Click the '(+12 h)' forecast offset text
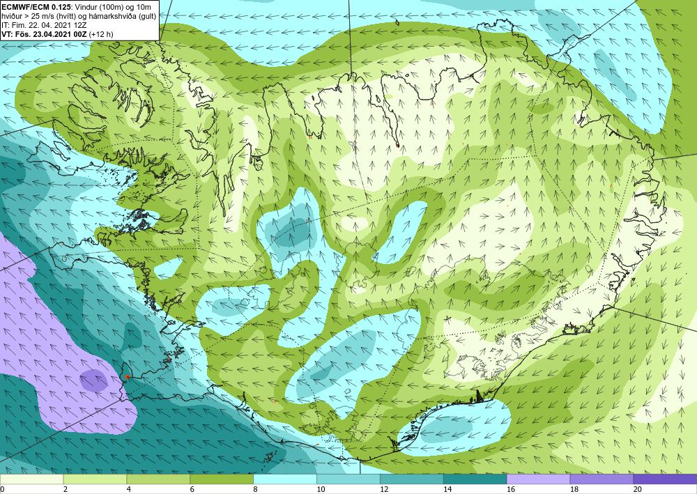Viewport: 697px width, 494px height. pos(101,33)
